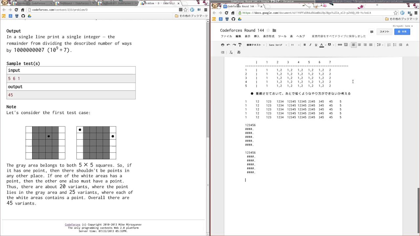Open the ツール menu in Docs
The width and height of the screenshot is (420, 236).
(x=282, y=36)
